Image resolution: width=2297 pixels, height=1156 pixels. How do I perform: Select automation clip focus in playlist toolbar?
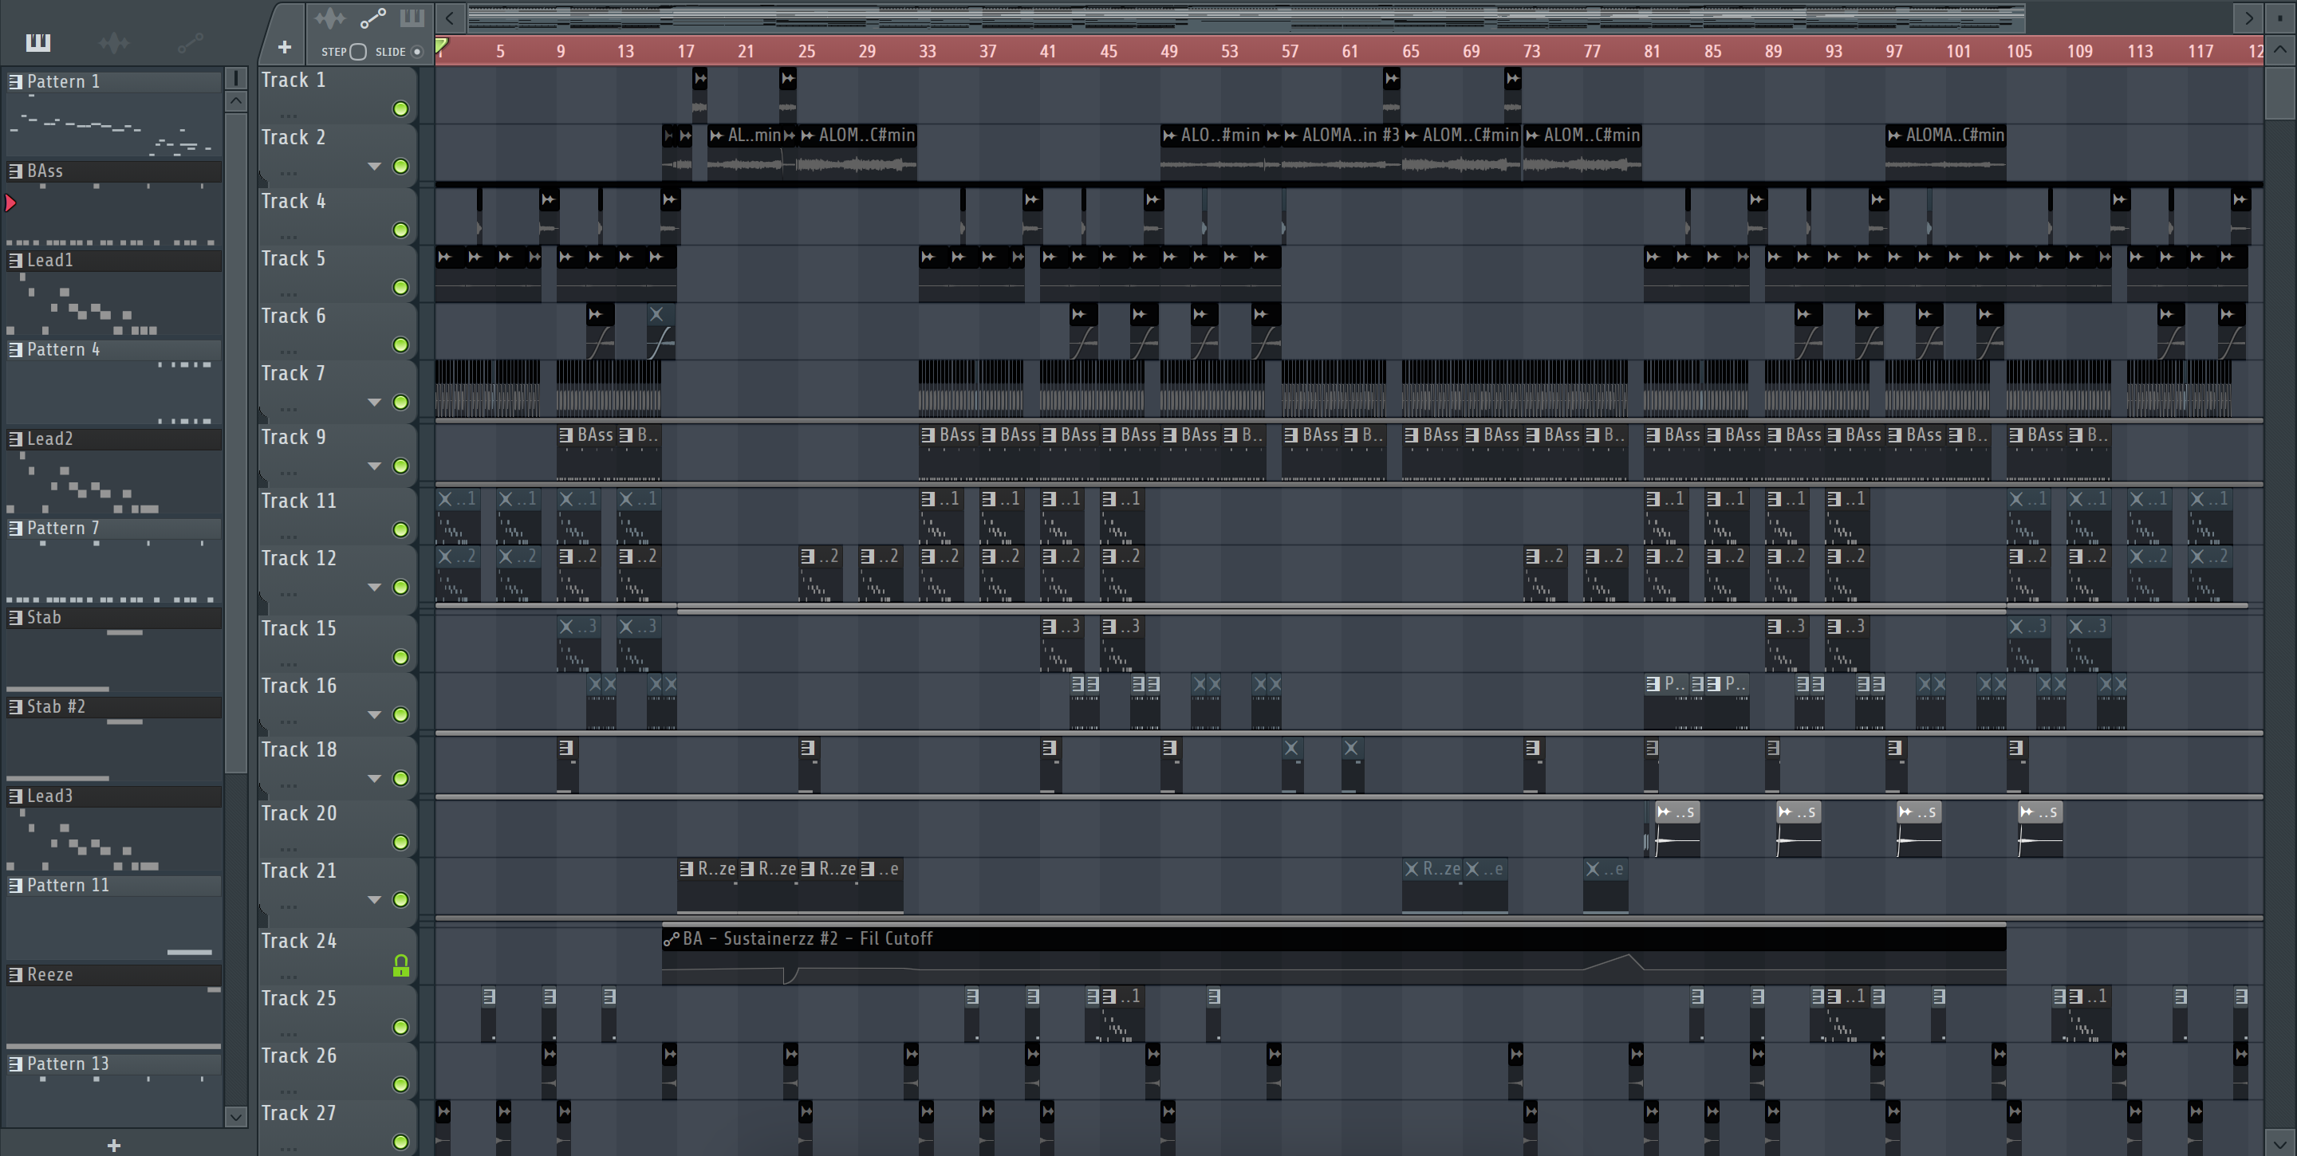(x=372, y=18)
